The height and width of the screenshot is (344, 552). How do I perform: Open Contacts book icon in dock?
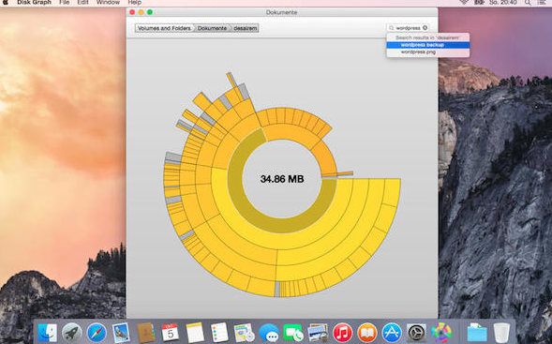(146, 332)
